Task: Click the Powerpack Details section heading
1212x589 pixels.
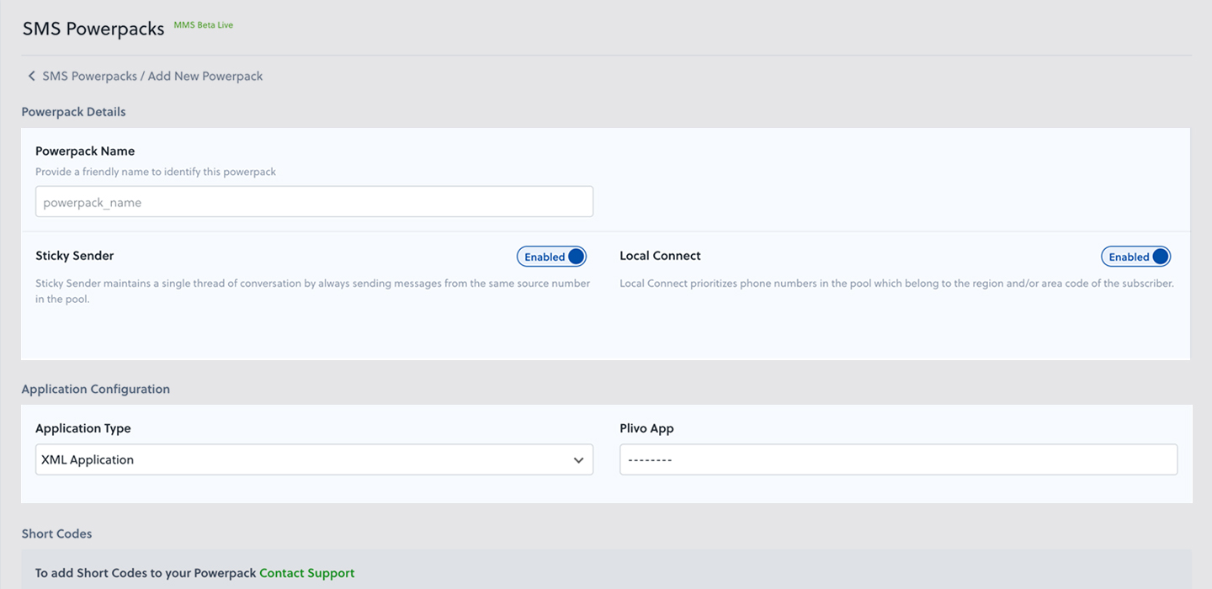Action: click(x=73, y=112)
